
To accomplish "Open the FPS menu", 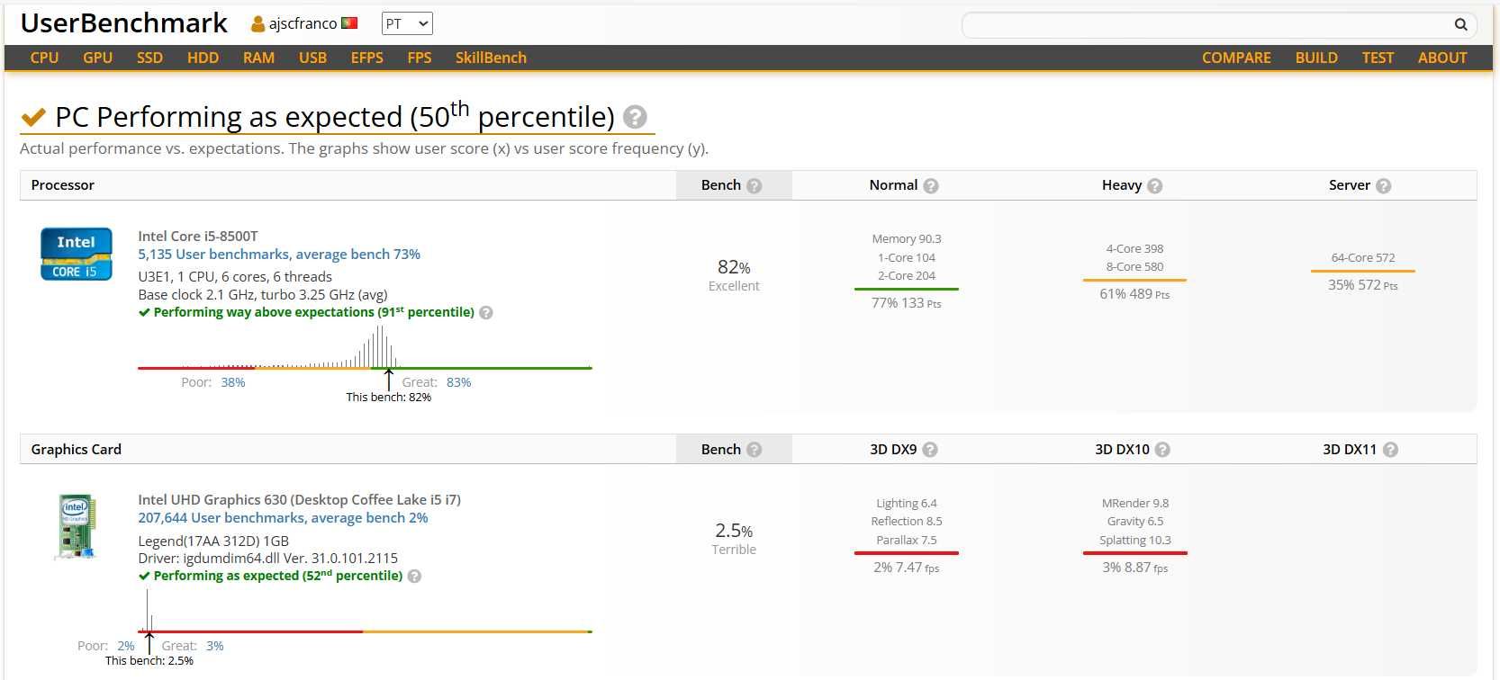I will 419,58.
